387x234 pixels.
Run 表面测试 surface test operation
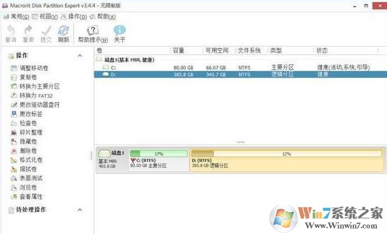tap(27, 178)
